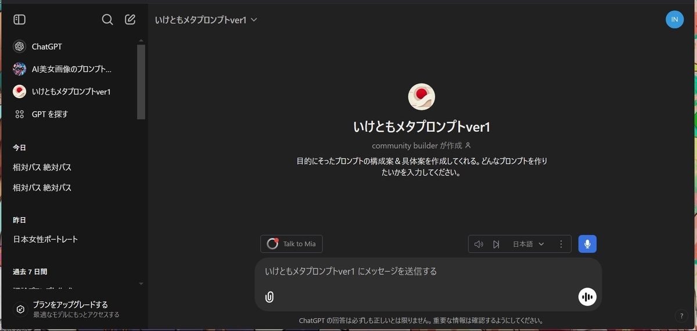Image resolution: width=697 pixels, height=331 pixels.
Task: Click the 過去 7 日間 section header
Action: (x=30, y=271)
